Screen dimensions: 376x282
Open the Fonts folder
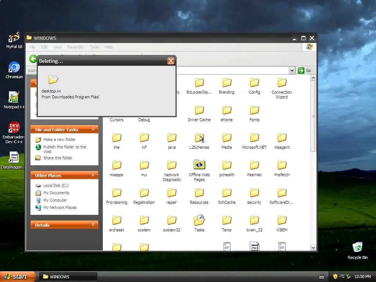click(254, 113)
